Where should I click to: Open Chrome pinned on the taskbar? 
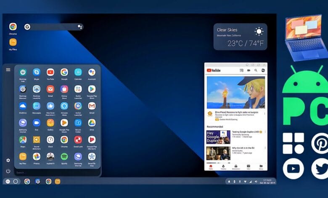pyautogui.click(x=48, y=182)
